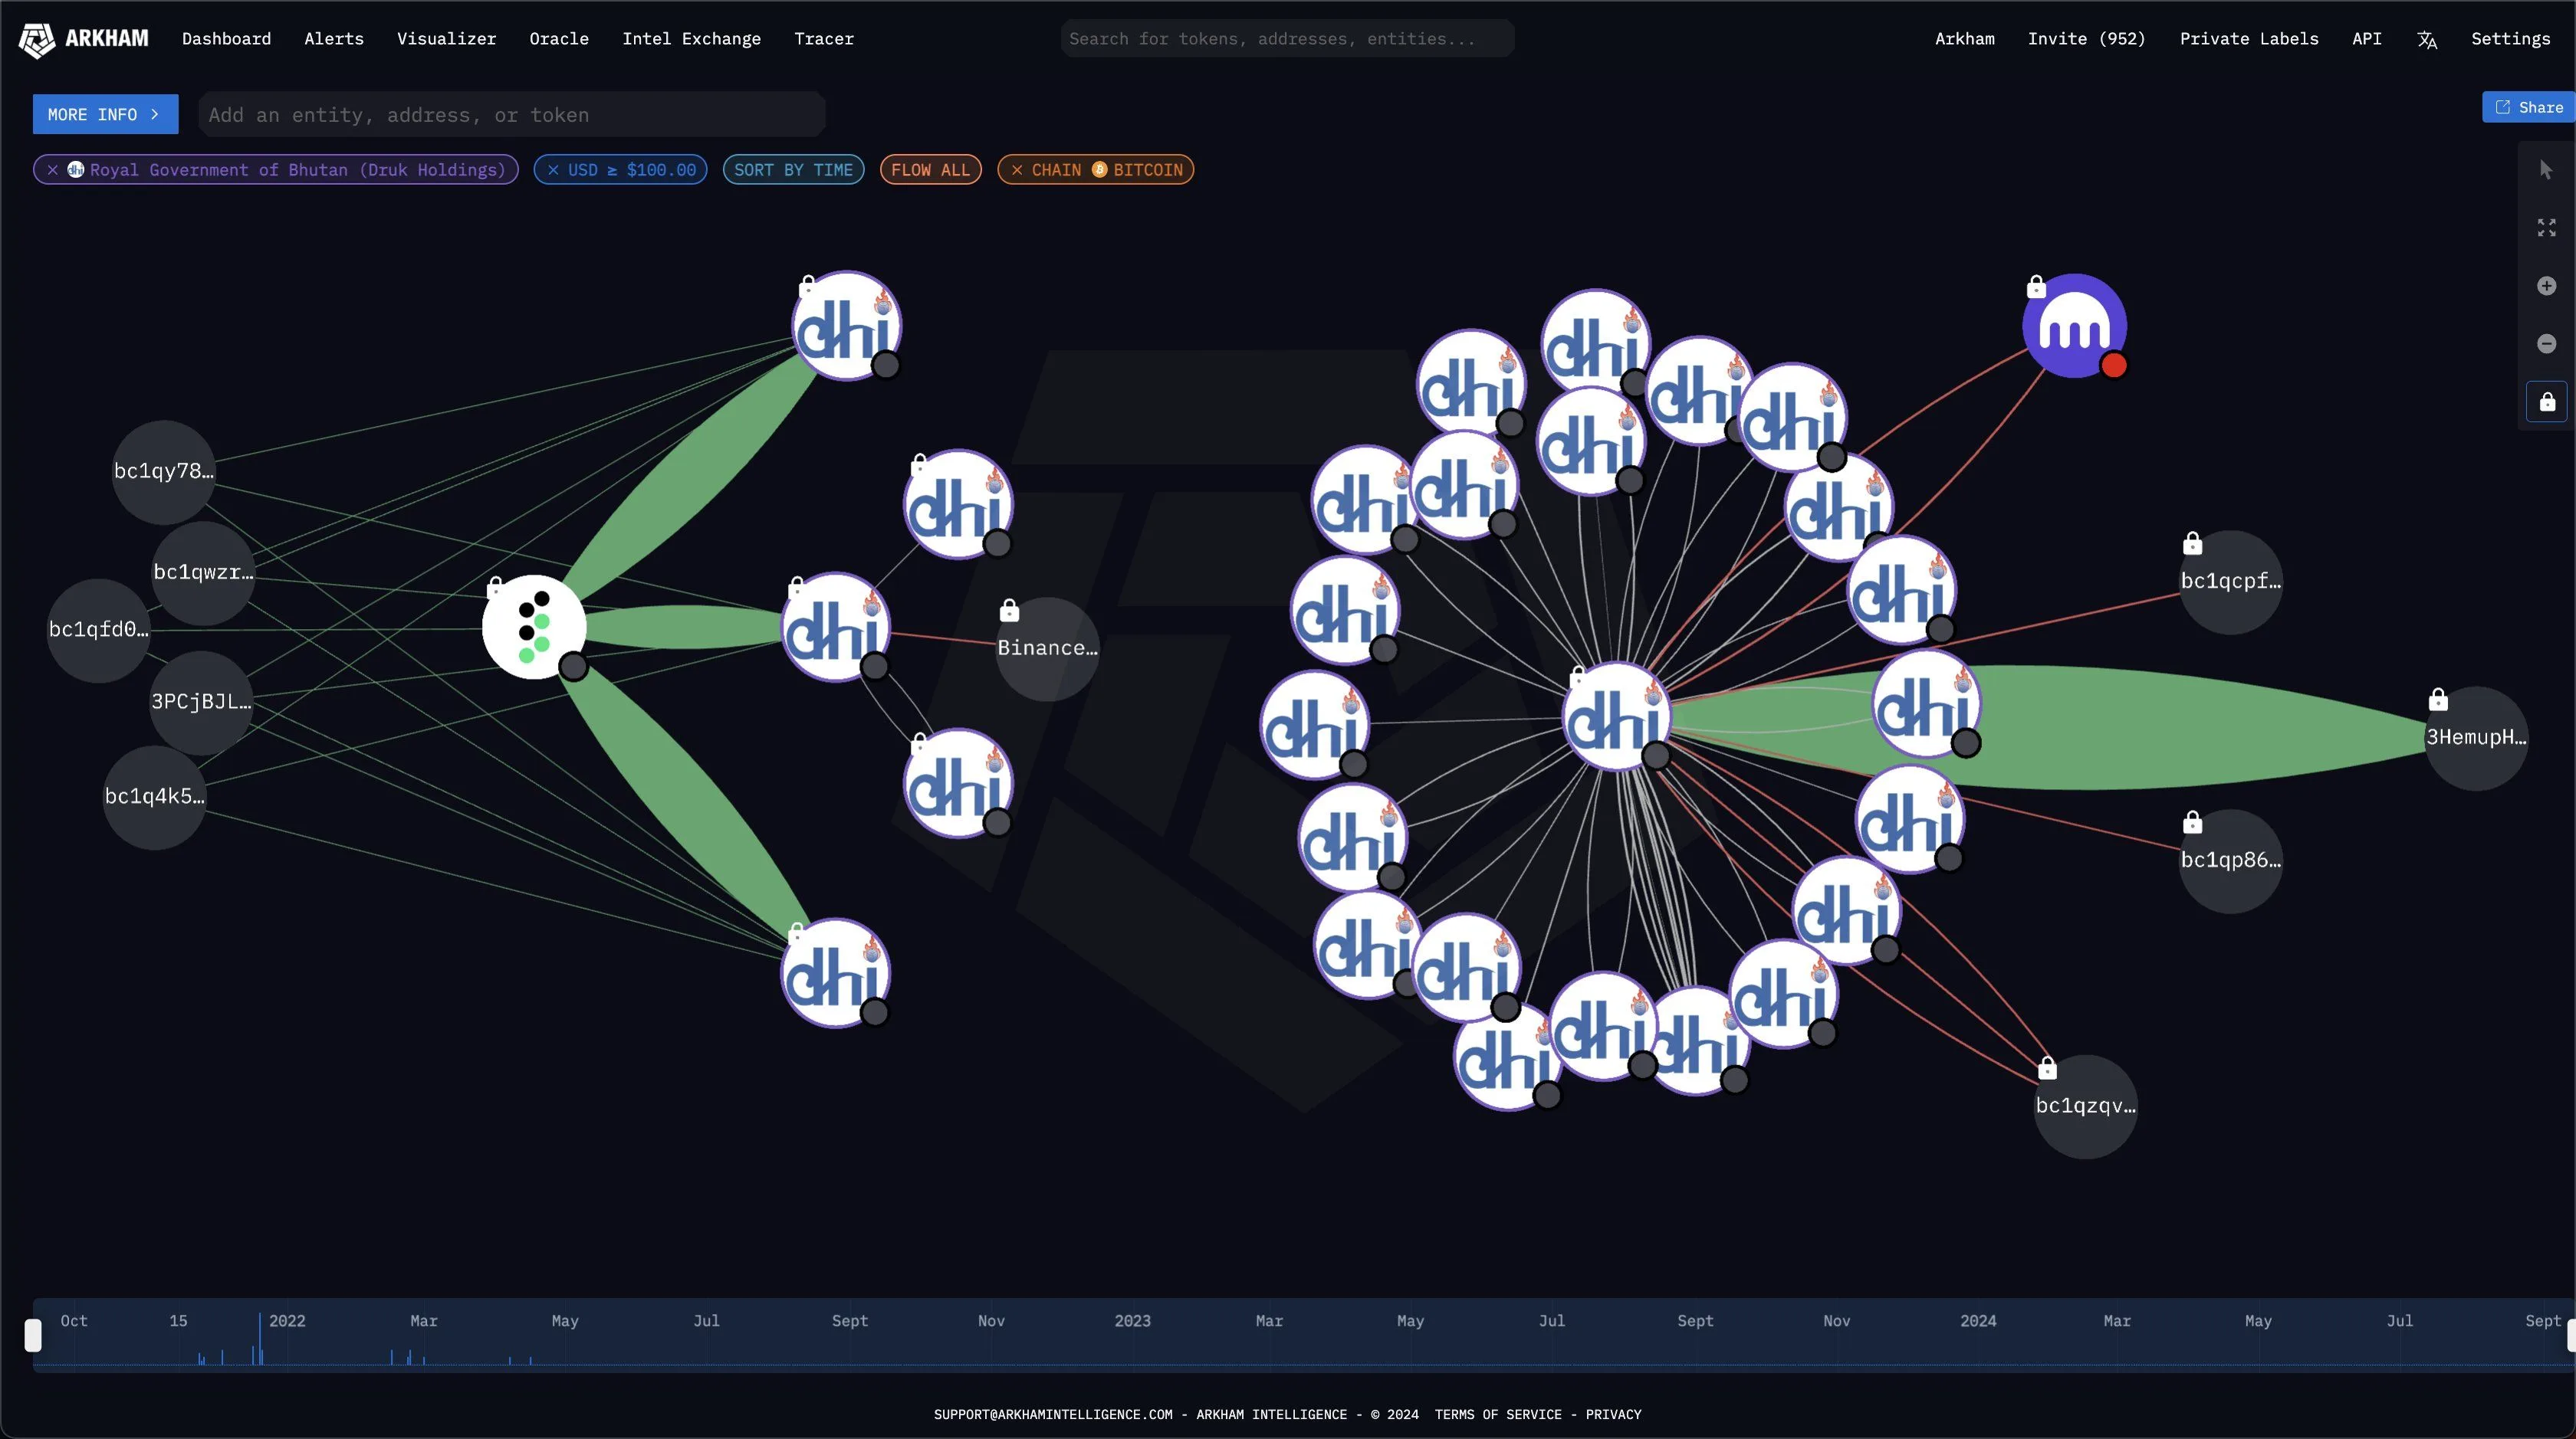The image size is (2576, 1439).
Task: Click the fit-to-screen expand icon
Action: click(2546, 228)
